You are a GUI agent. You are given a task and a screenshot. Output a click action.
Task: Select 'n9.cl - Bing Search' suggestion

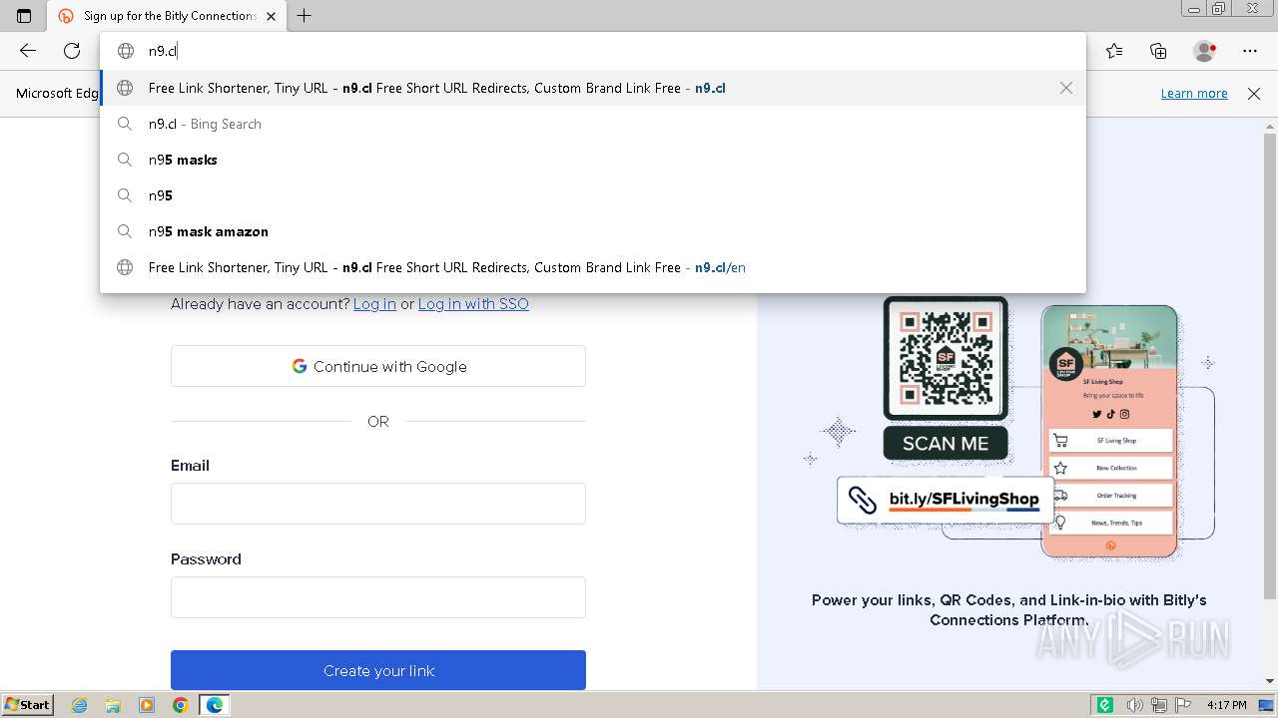tap(593, 124)
